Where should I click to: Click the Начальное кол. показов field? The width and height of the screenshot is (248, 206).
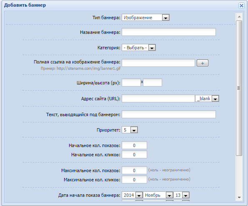[x=134, y=145]
